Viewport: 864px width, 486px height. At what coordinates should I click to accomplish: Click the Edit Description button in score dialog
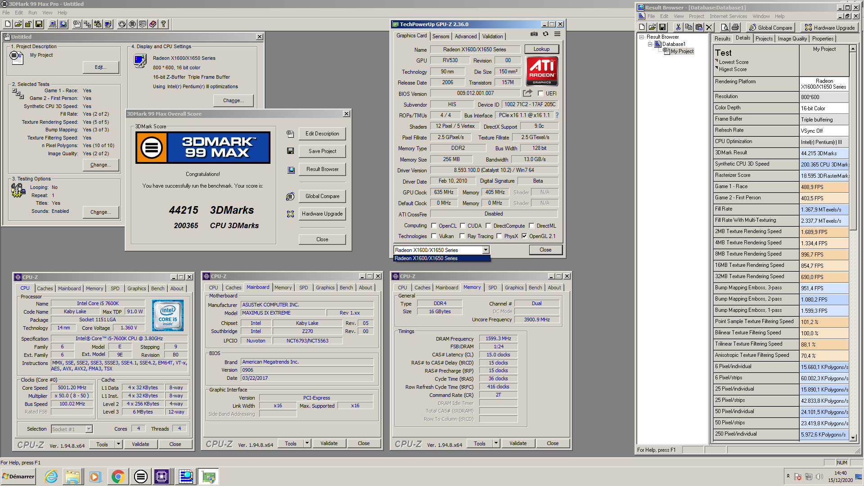coord(322,134)
